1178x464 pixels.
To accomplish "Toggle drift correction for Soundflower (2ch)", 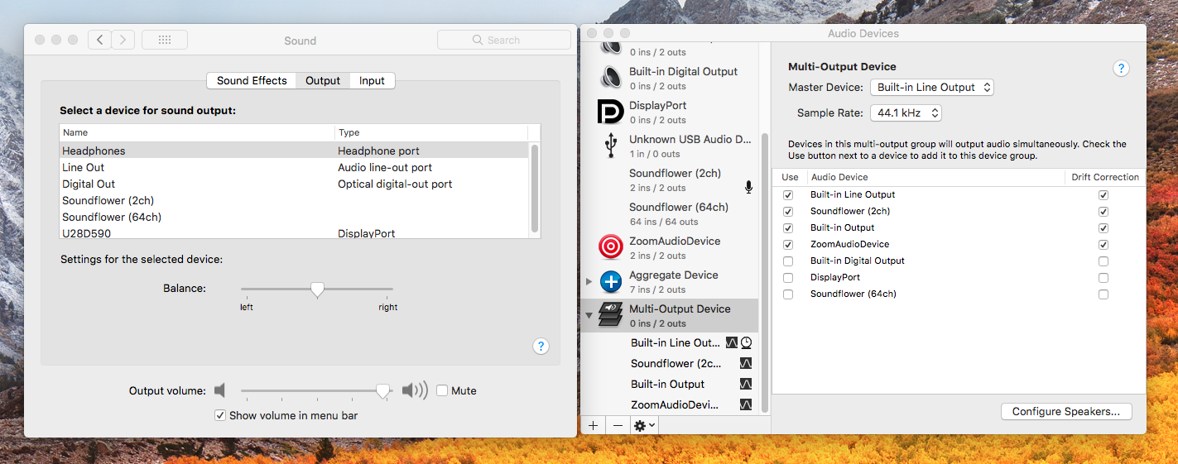I will (x=1103, y=212).
